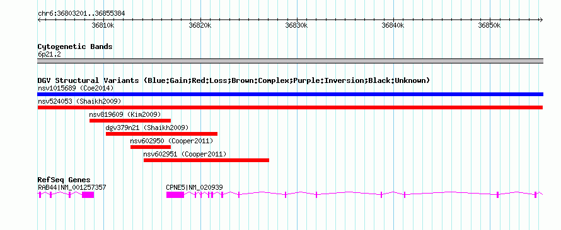Select the Cytogenetic Bands track title
561x230 pixels.
click(75, 47)
